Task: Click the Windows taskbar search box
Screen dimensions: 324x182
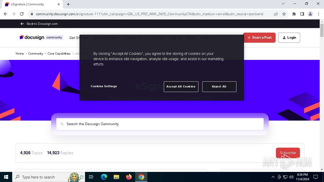Action: tap(48, 177)
